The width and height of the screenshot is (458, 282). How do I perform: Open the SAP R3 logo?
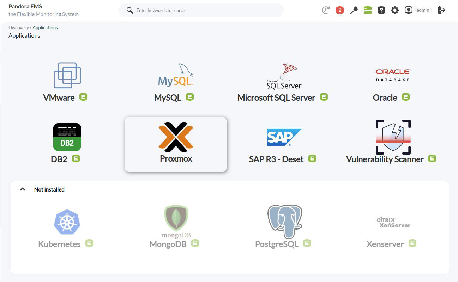[284, 137]
